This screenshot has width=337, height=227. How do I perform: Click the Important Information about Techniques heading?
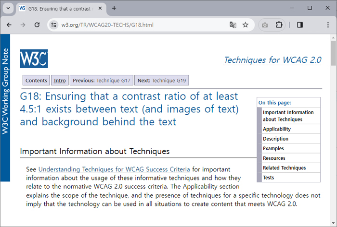[x=95, y=151]
